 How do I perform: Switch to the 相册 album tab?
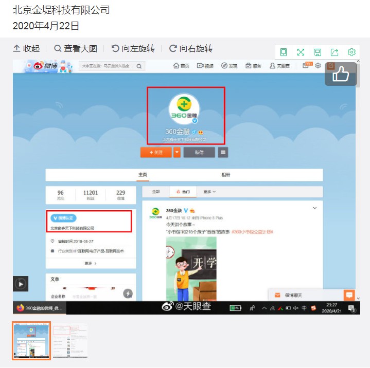click(226, 175)
